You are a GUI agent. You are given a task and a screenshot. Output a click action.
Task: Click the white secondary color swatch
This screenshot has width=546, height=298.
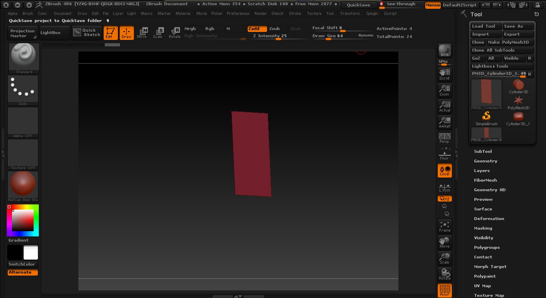pyautogui.click(x=31, y=253)
